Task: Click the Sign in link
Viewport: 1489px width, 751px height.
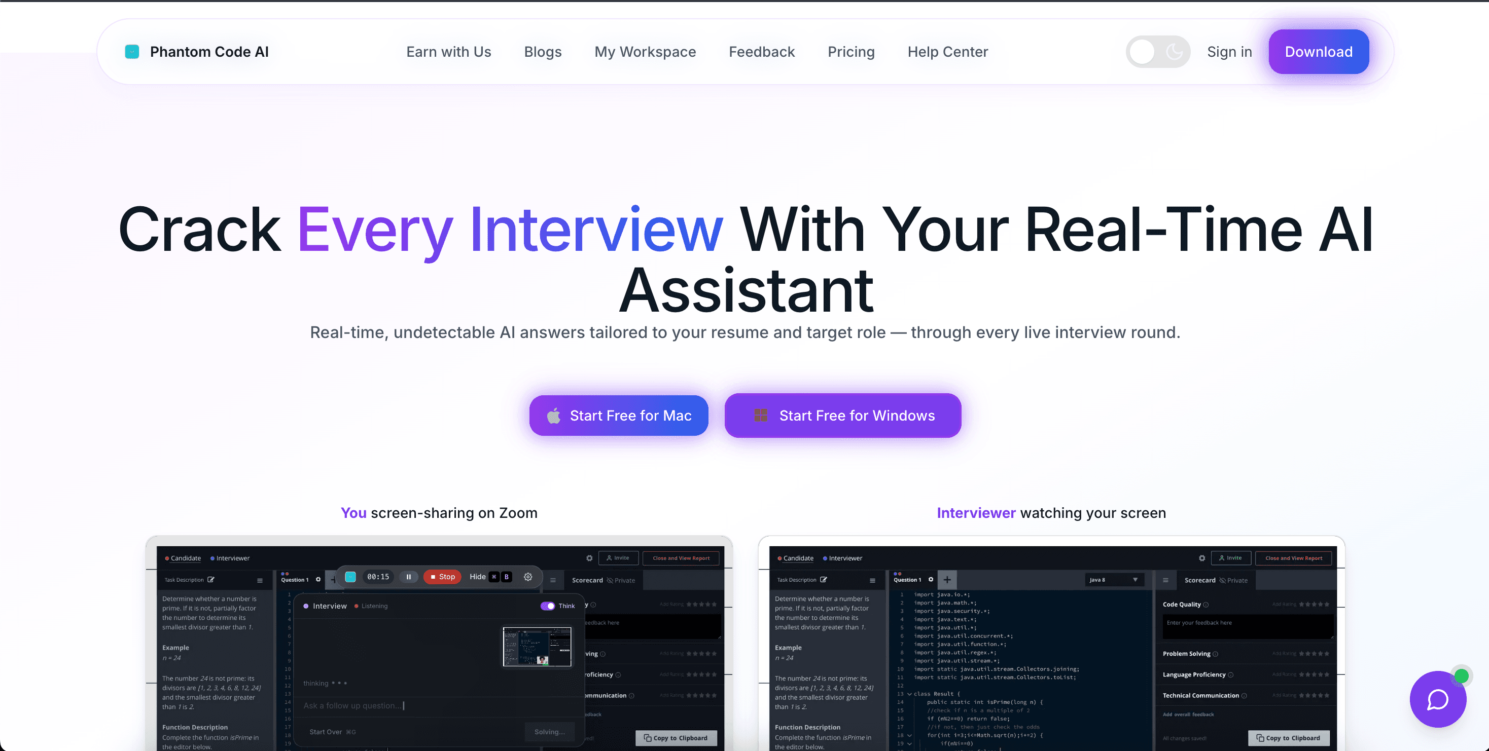Action: [x=1229, y=52]
